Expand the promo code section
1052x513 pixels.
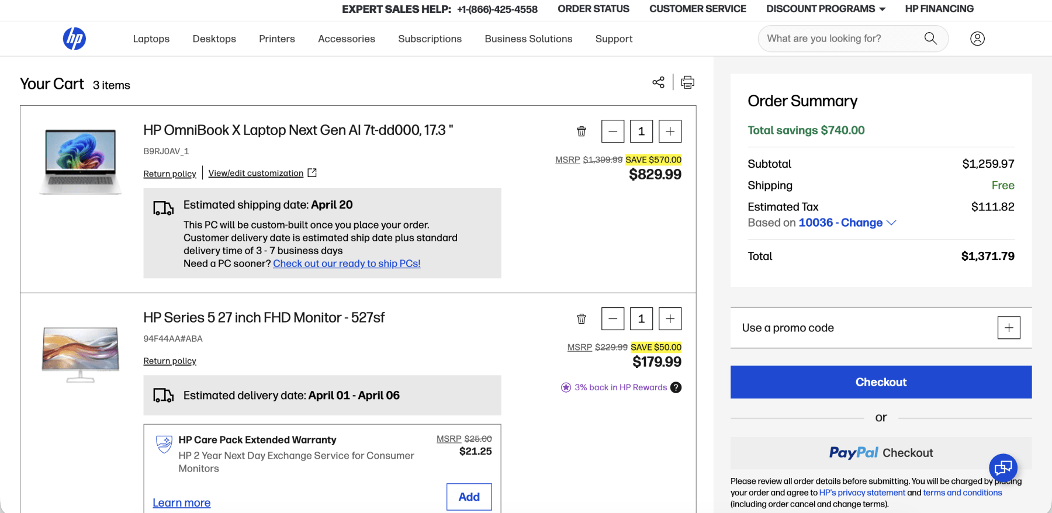click(1008, 328)
